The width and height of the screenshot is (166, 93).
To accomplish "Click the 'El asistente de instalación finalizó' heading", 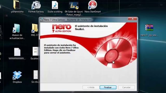I will click(91, 28).
